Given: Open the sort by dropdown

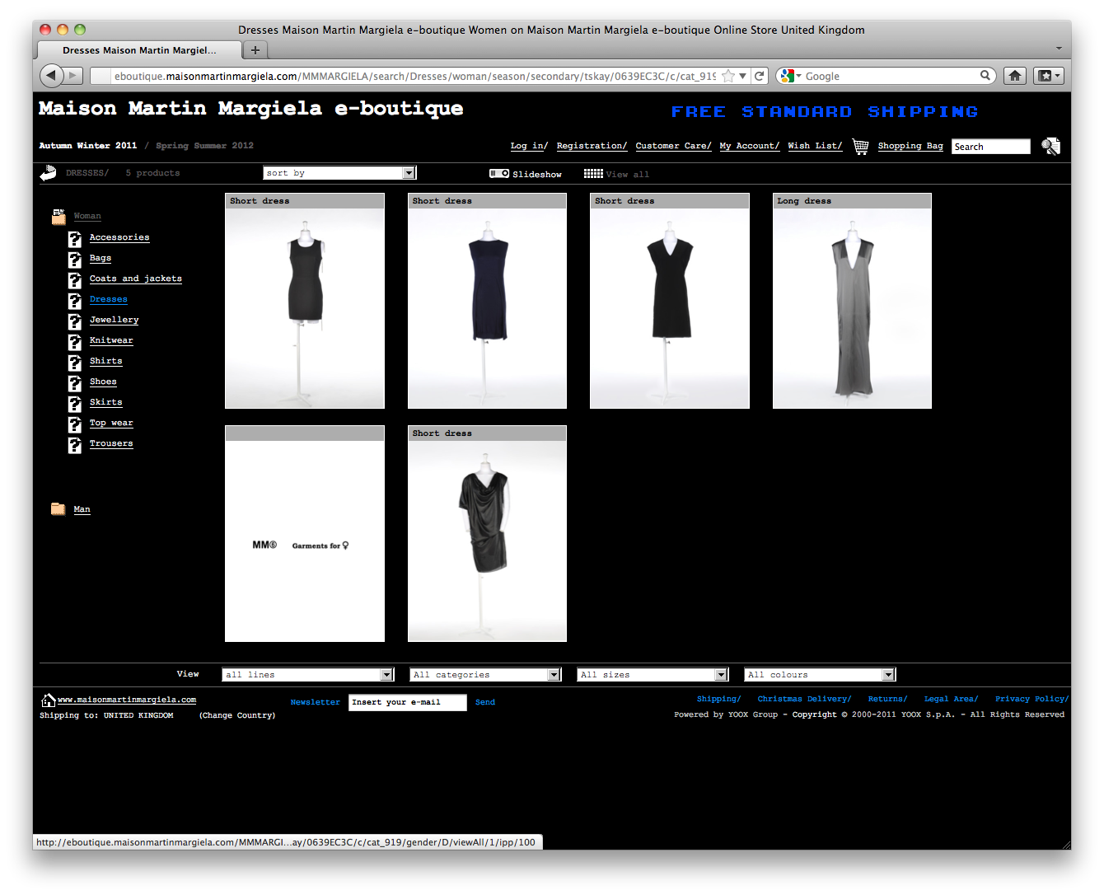Looking at the screenshot, I should [x=339, y=172].
